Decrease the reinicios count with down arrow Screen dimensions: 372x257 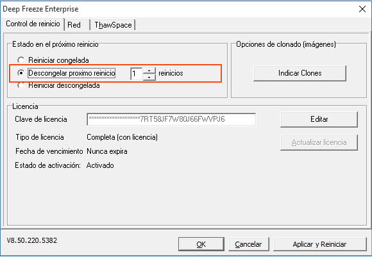tap(149, 77)
